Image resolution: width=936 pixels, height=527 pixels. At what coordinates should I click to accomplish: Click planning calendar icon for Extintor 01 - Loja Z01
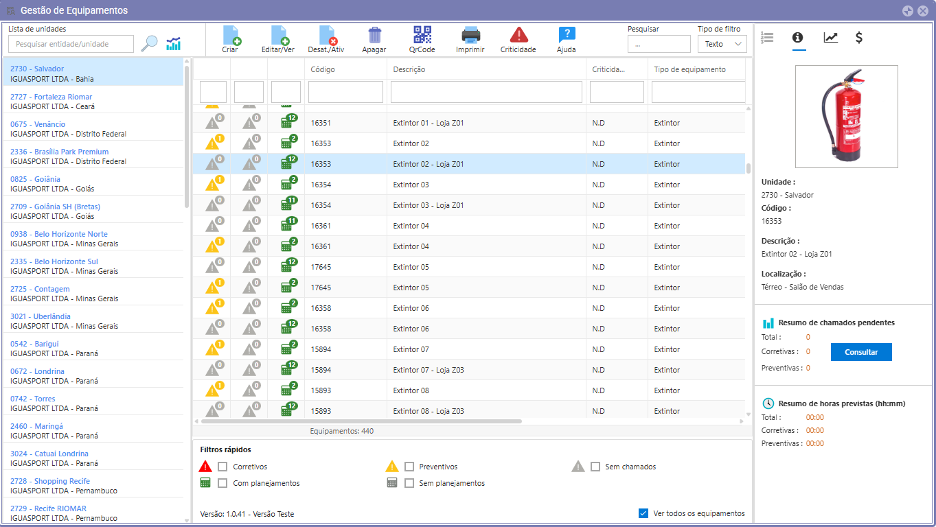pos(288,122)
